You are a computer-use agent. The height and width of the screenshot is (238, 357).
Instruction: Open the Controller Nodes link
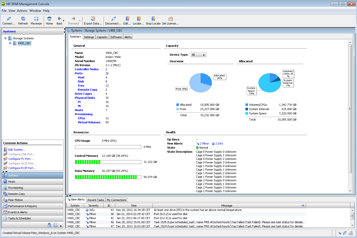(87, 69)
